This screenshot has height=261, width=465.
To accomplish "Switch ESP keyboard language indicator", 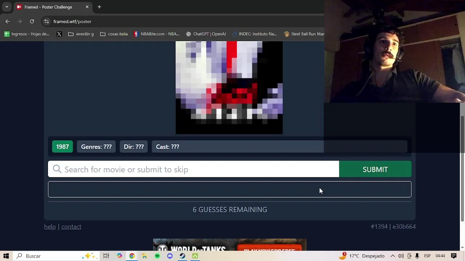I will (427, 256).
